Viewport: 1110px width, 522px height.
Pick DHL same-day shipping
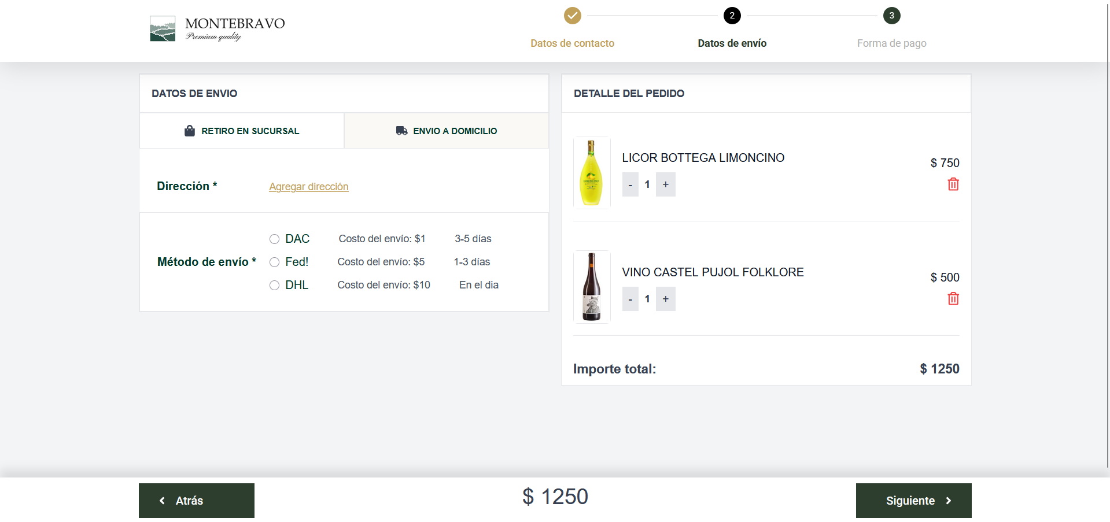click(x=275, y=286)
